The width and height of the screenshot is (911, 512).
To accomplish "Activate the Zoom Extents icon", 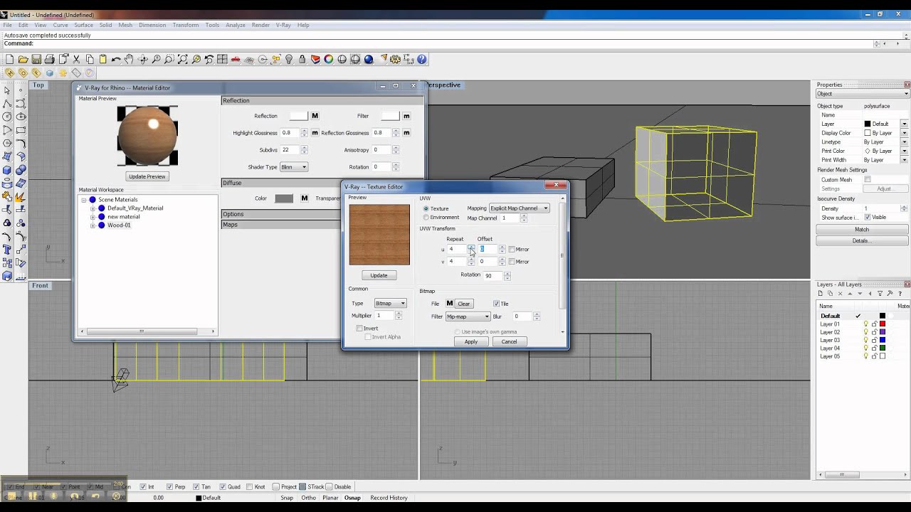I will pos(183,60).
